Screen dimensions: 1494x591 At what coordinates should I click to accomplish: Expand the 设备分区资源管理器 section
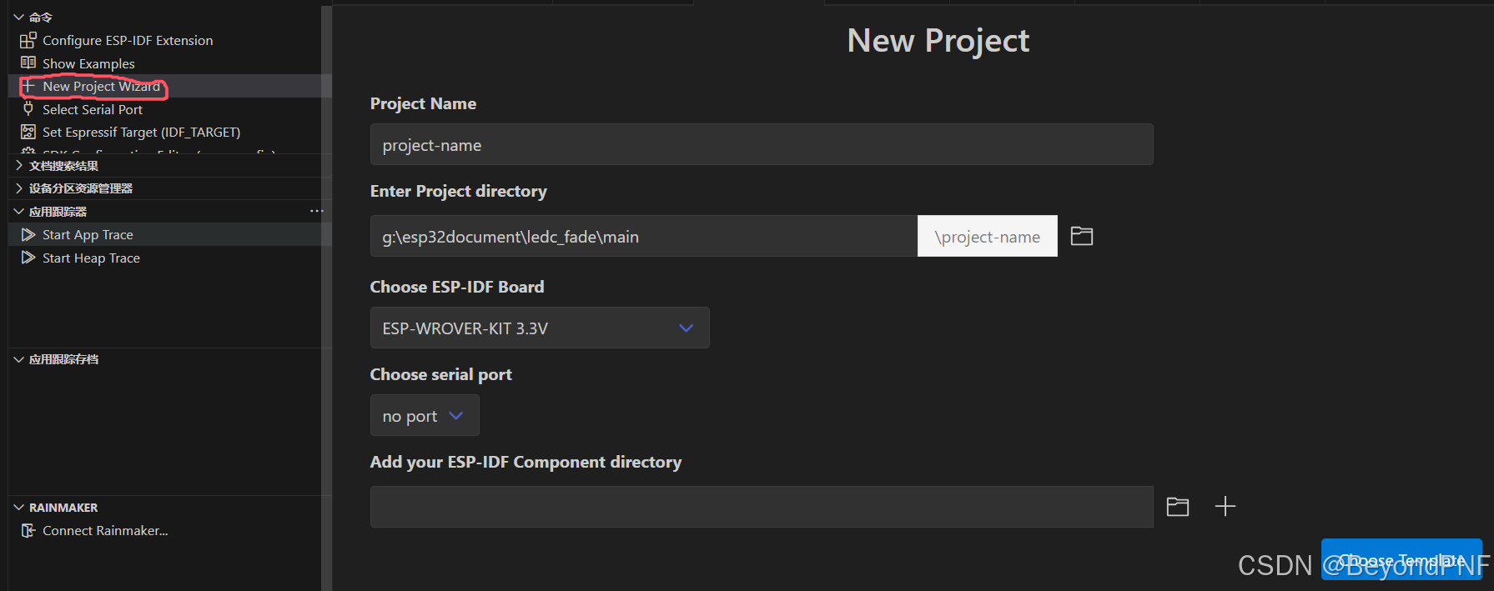click(x=18, y=188)
